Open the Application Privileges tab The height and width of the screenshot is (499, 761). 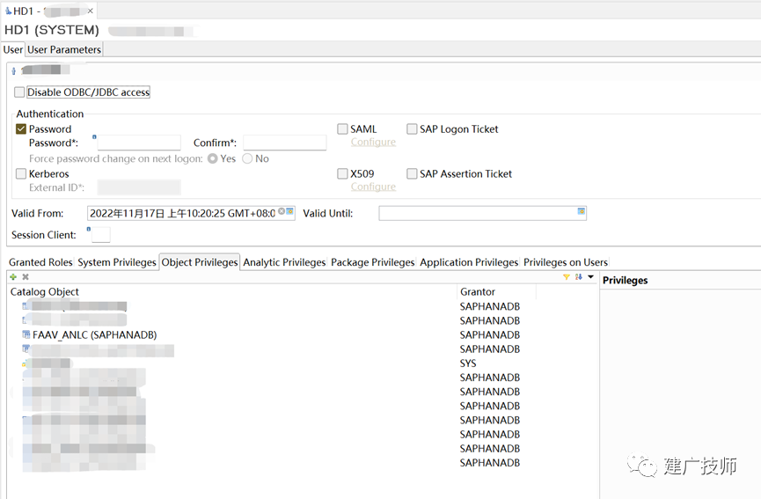click(x=469, y=262)
